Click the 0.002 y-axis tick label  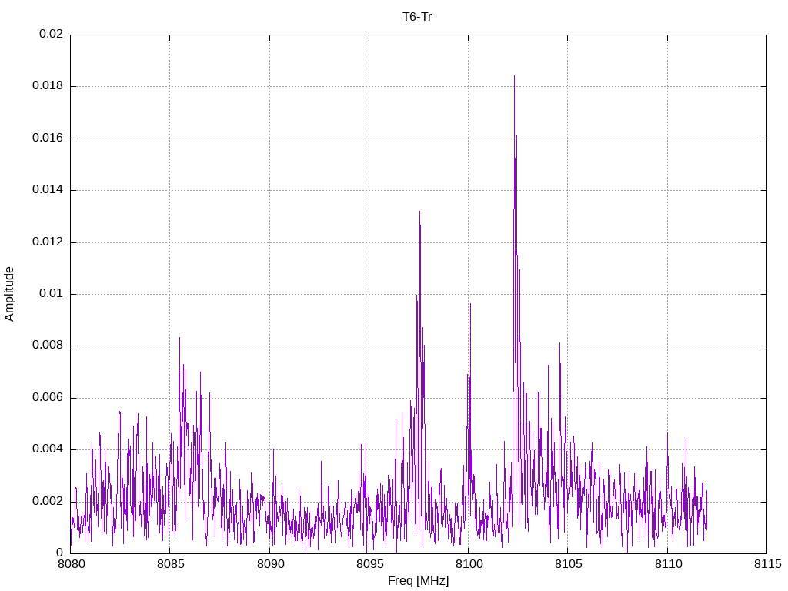(x=48, y=501)
